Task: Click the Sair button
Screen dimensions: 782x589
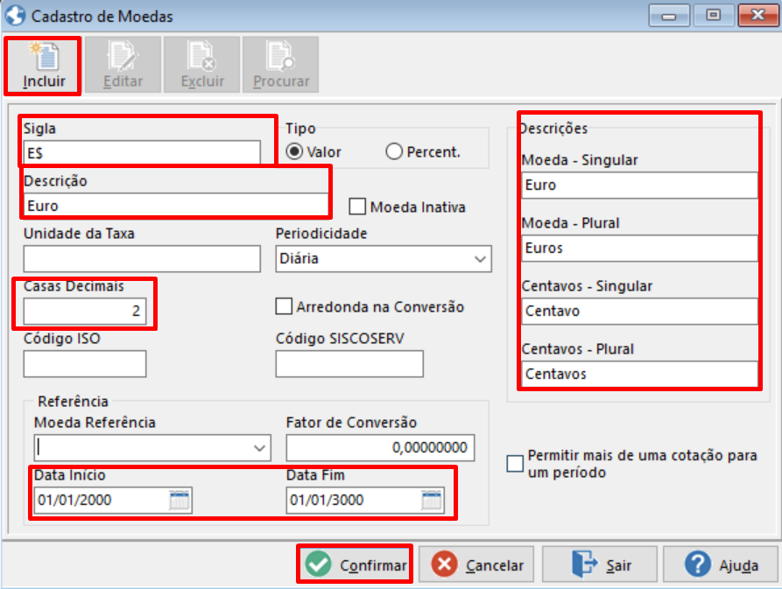Action: [x=600, y=564]
